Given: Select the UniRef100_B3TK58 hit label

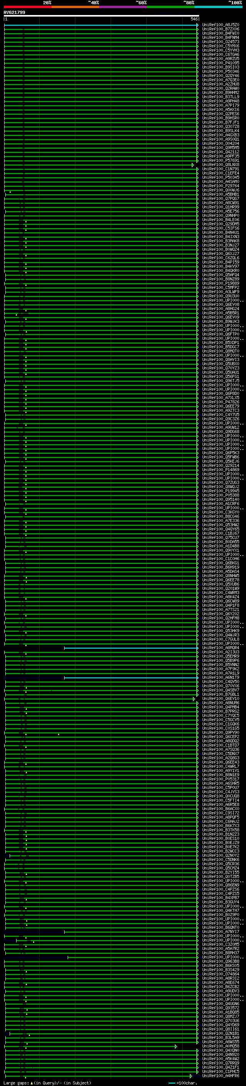Looking at the screenshot, I should [221, 830].
